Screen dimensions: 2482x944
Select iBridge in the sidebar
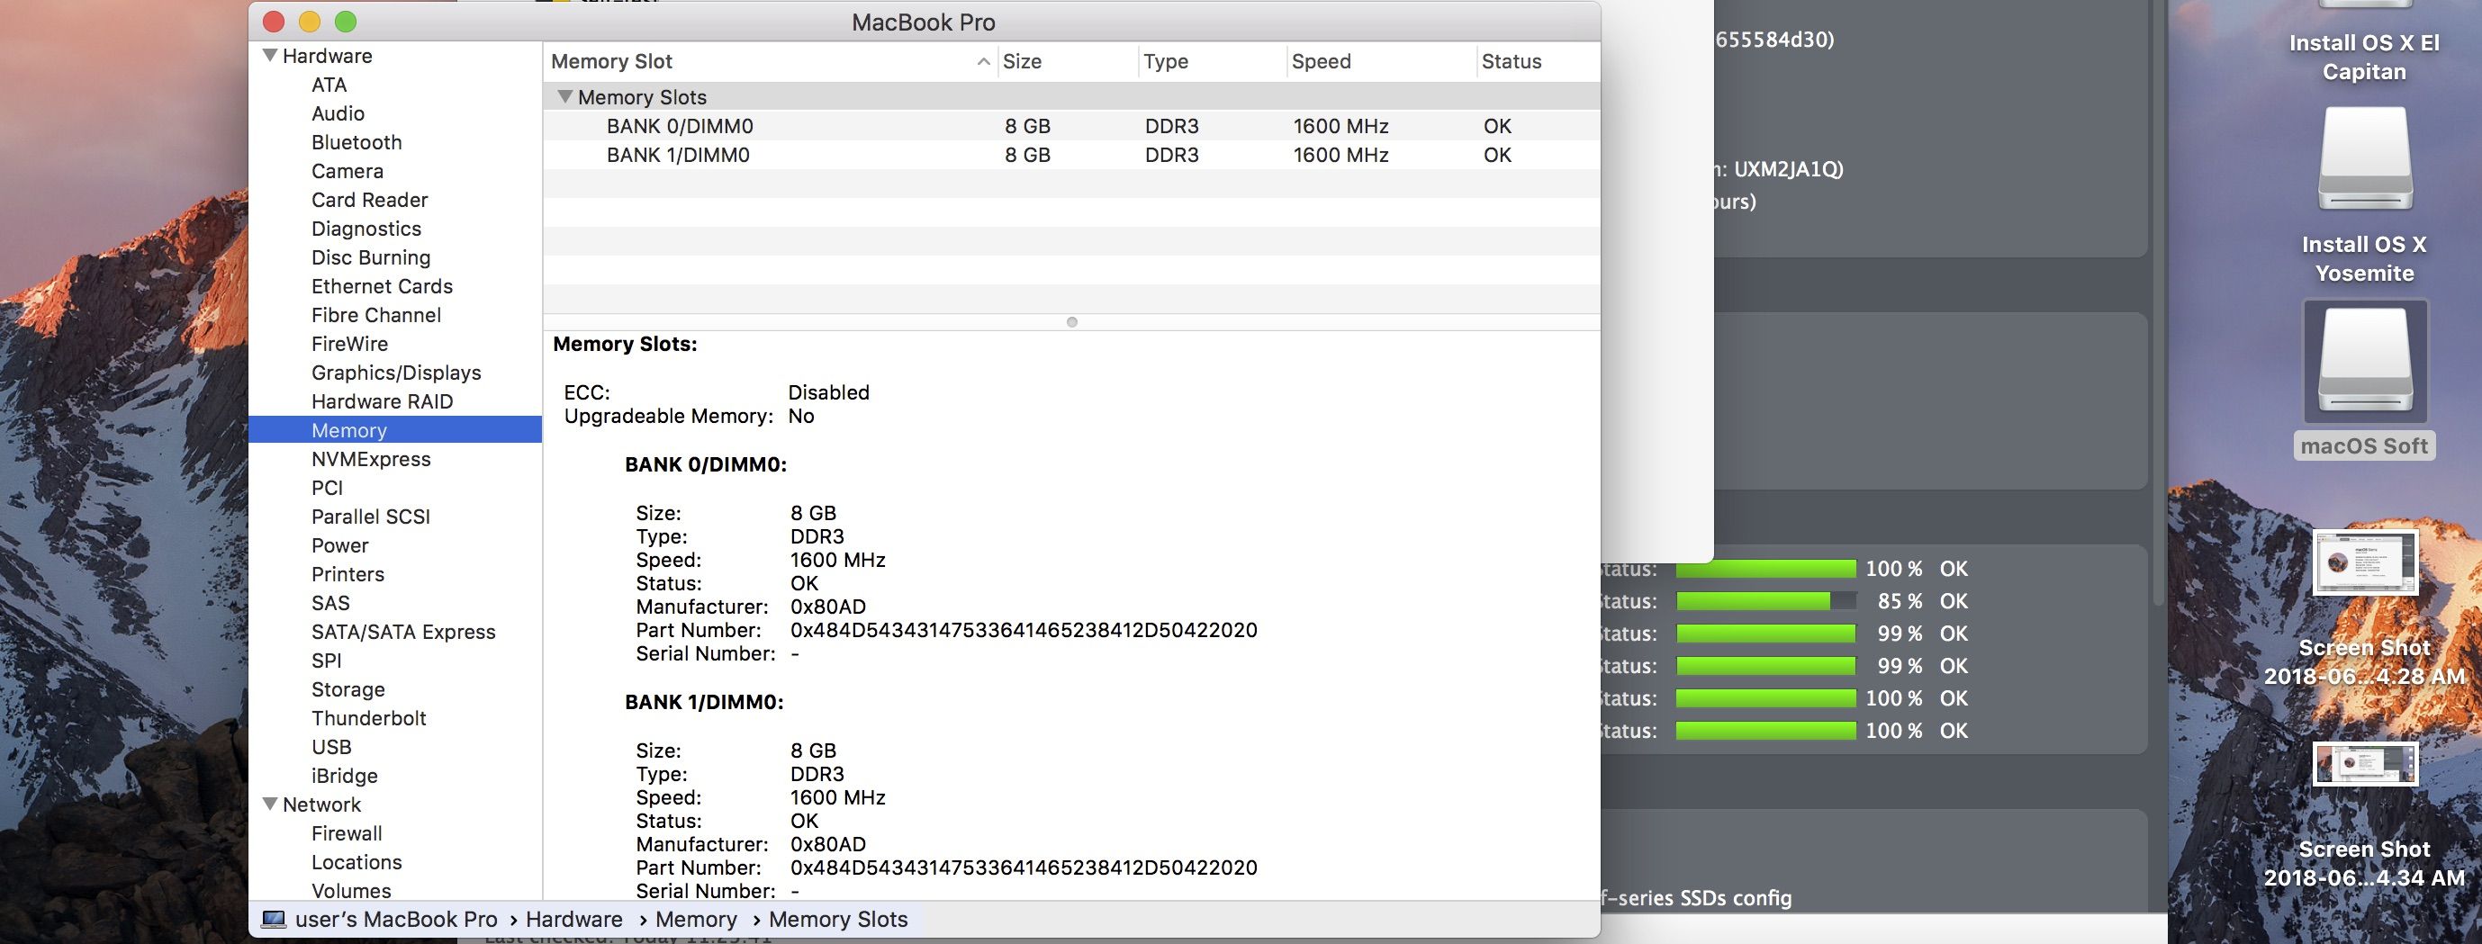coord(345,777)
